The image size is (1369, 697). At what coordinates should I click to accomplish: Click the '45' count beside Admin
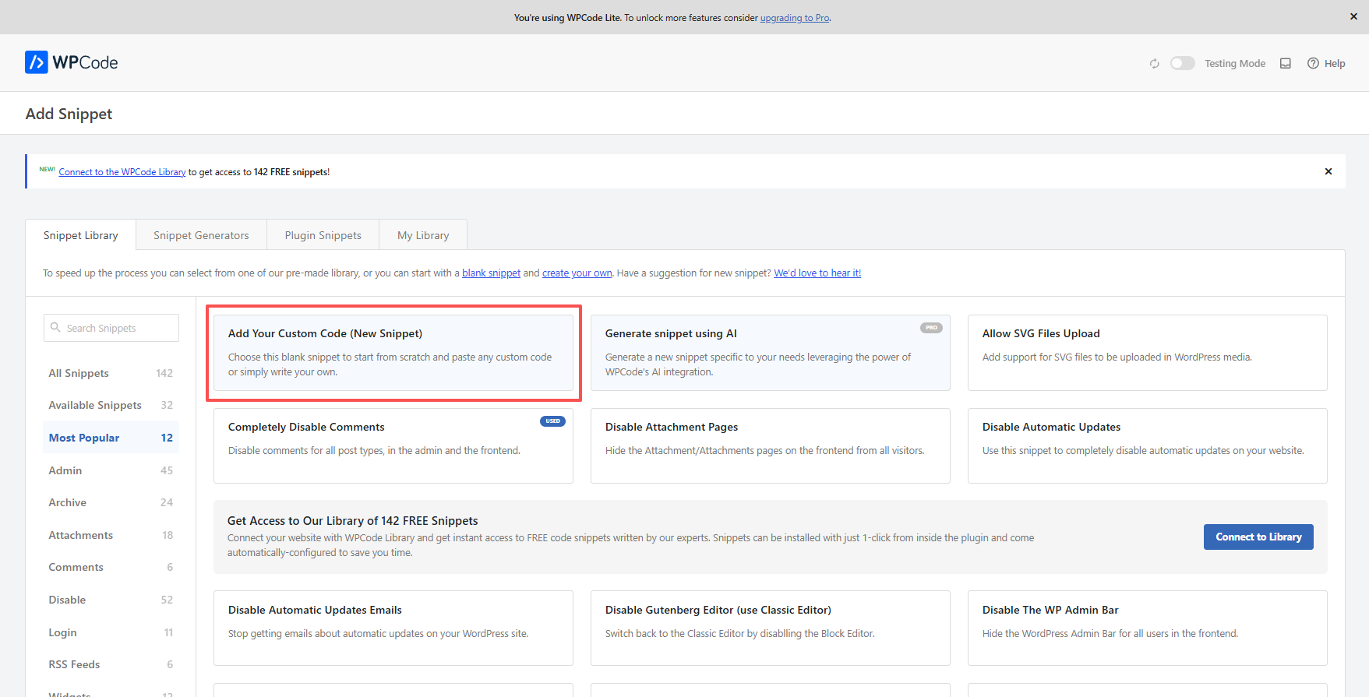click(167, 470)
